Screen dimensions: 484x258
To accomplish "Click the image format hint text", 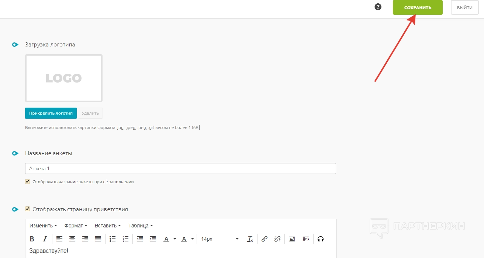I will point(112,128).
